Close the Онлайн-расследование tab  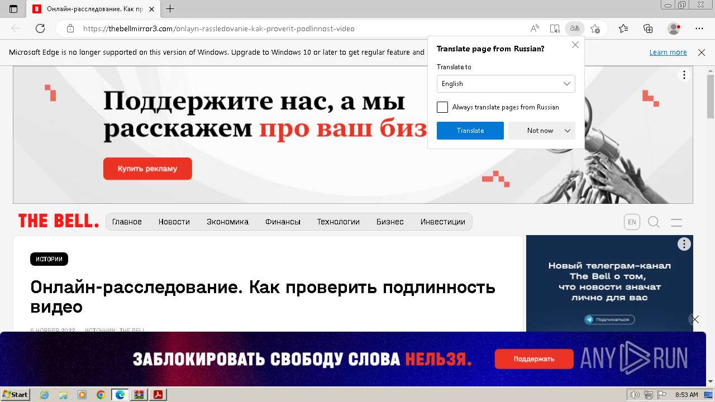(x=151, y=9)
